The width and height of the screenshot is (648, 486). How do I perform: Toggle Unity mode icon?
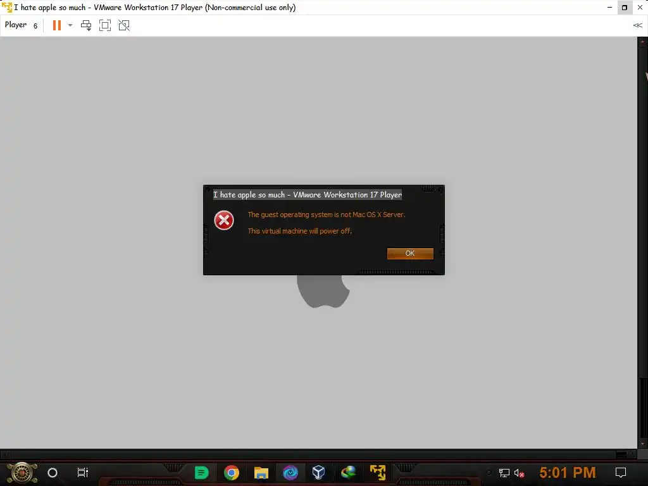click(124, 25)
